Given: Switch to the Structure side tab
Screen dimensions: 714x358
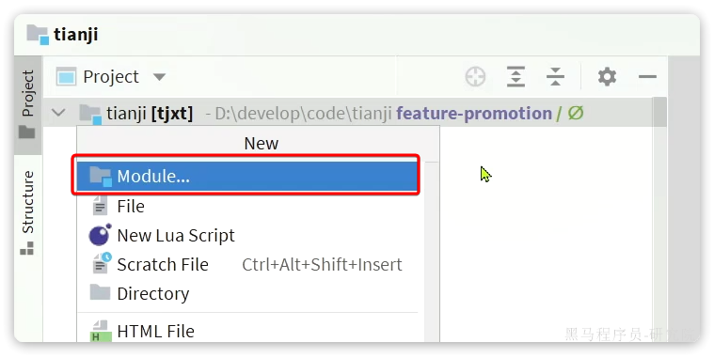Looking at the screenshot, I should tap(27, 212).
